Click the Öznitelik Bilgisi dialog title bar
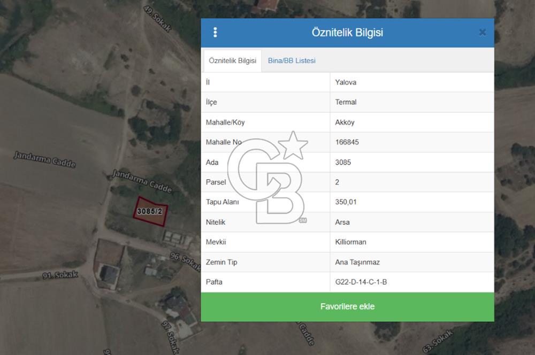The height and width of the screenshot is (355, 535). pos(347,33)
